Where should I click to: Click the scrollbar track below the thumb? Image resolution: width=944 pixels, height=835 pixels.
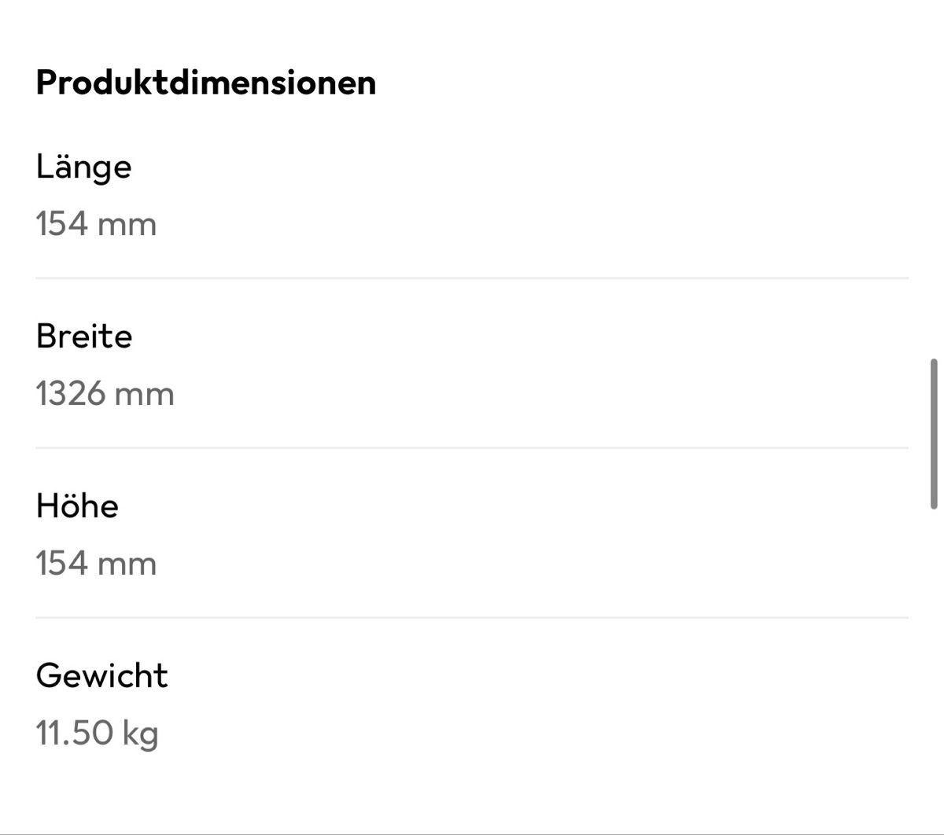click(x=934, y=672)
